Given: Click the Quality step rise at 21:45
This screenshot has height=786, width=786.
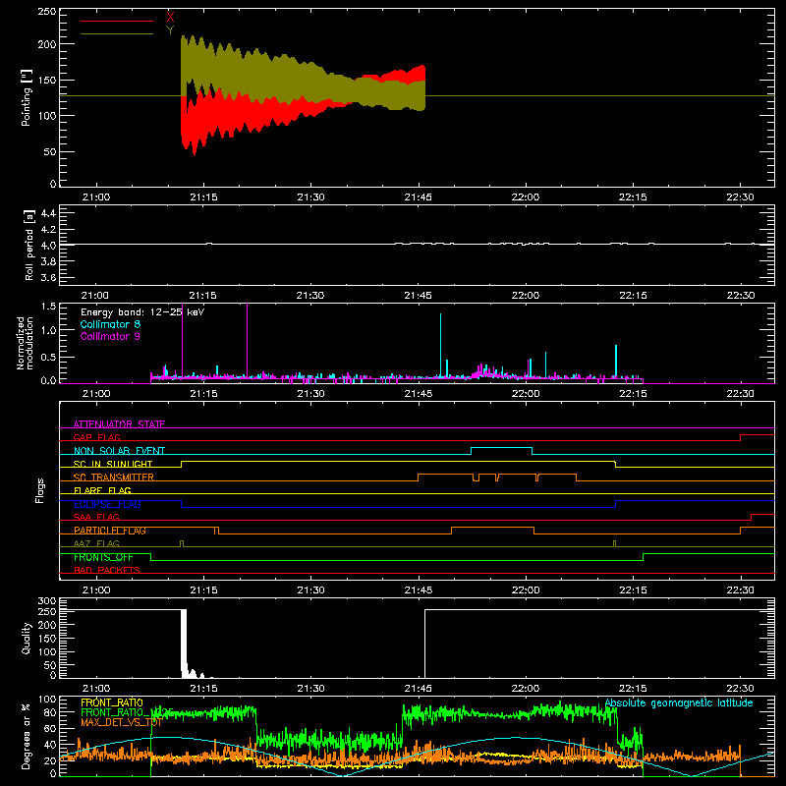Looking at the screenshot, I should tap(425, 644).
